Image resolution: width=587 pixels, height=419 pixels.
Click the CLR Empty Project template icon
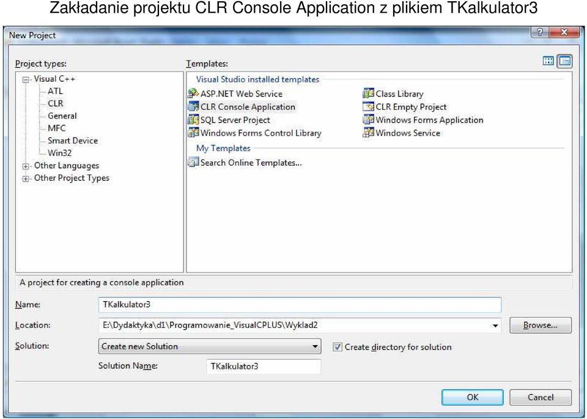[x=368, y=107]
